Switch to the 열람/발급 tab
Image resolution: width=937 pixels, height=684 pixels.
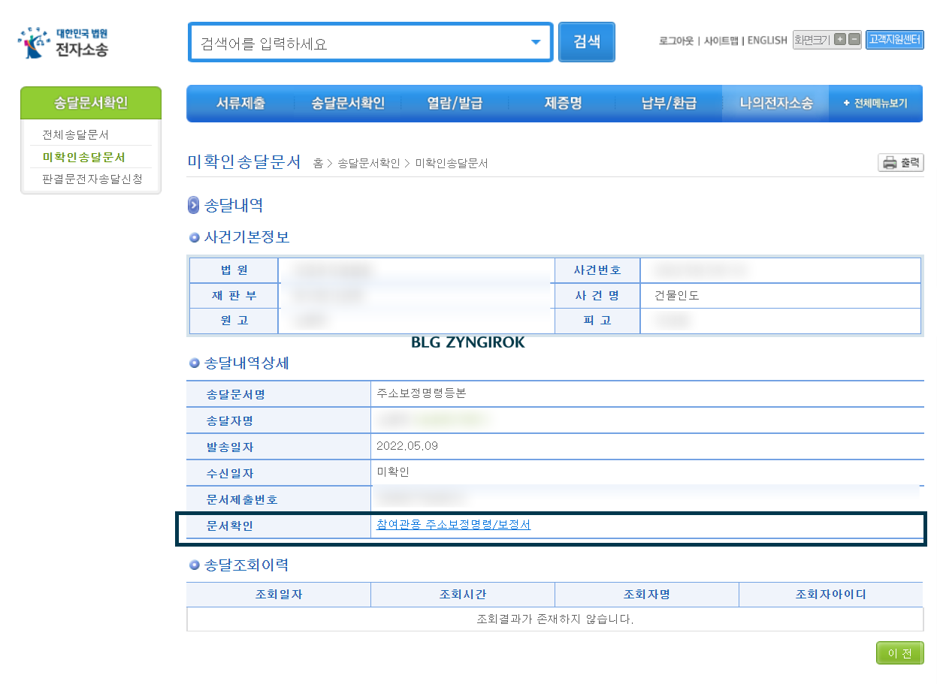[x=452, y=103]
